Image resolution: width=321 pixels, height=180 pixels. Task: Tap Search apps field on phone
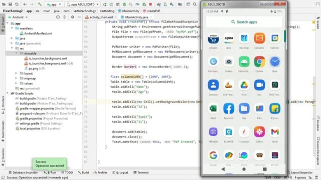point(244,22)
